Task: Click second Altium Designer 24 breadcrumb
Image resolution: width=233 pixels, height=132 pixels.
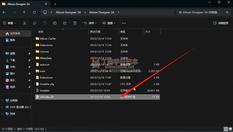Action: pos(102,12)
